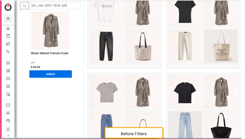Open the clipboard sidebar icon
The width and height of the screenshot is (245, 139).
(8, 36)
